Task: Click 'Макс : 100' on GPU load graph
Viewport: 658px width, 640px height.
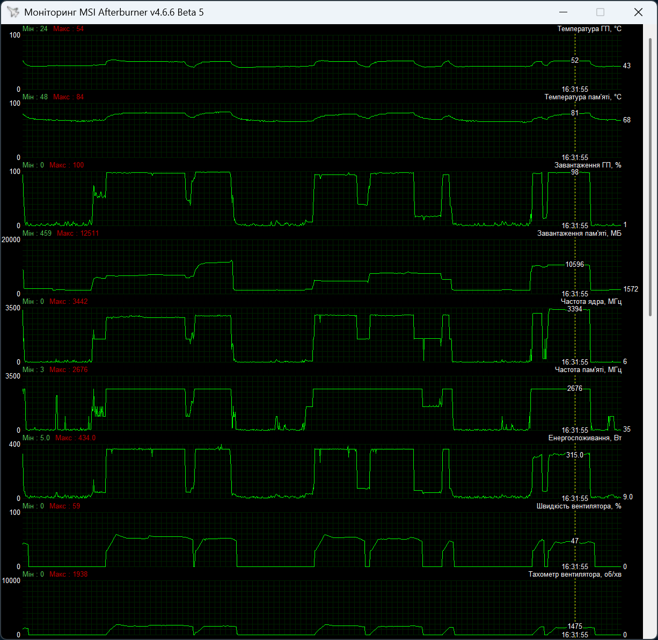Action: 67,165
